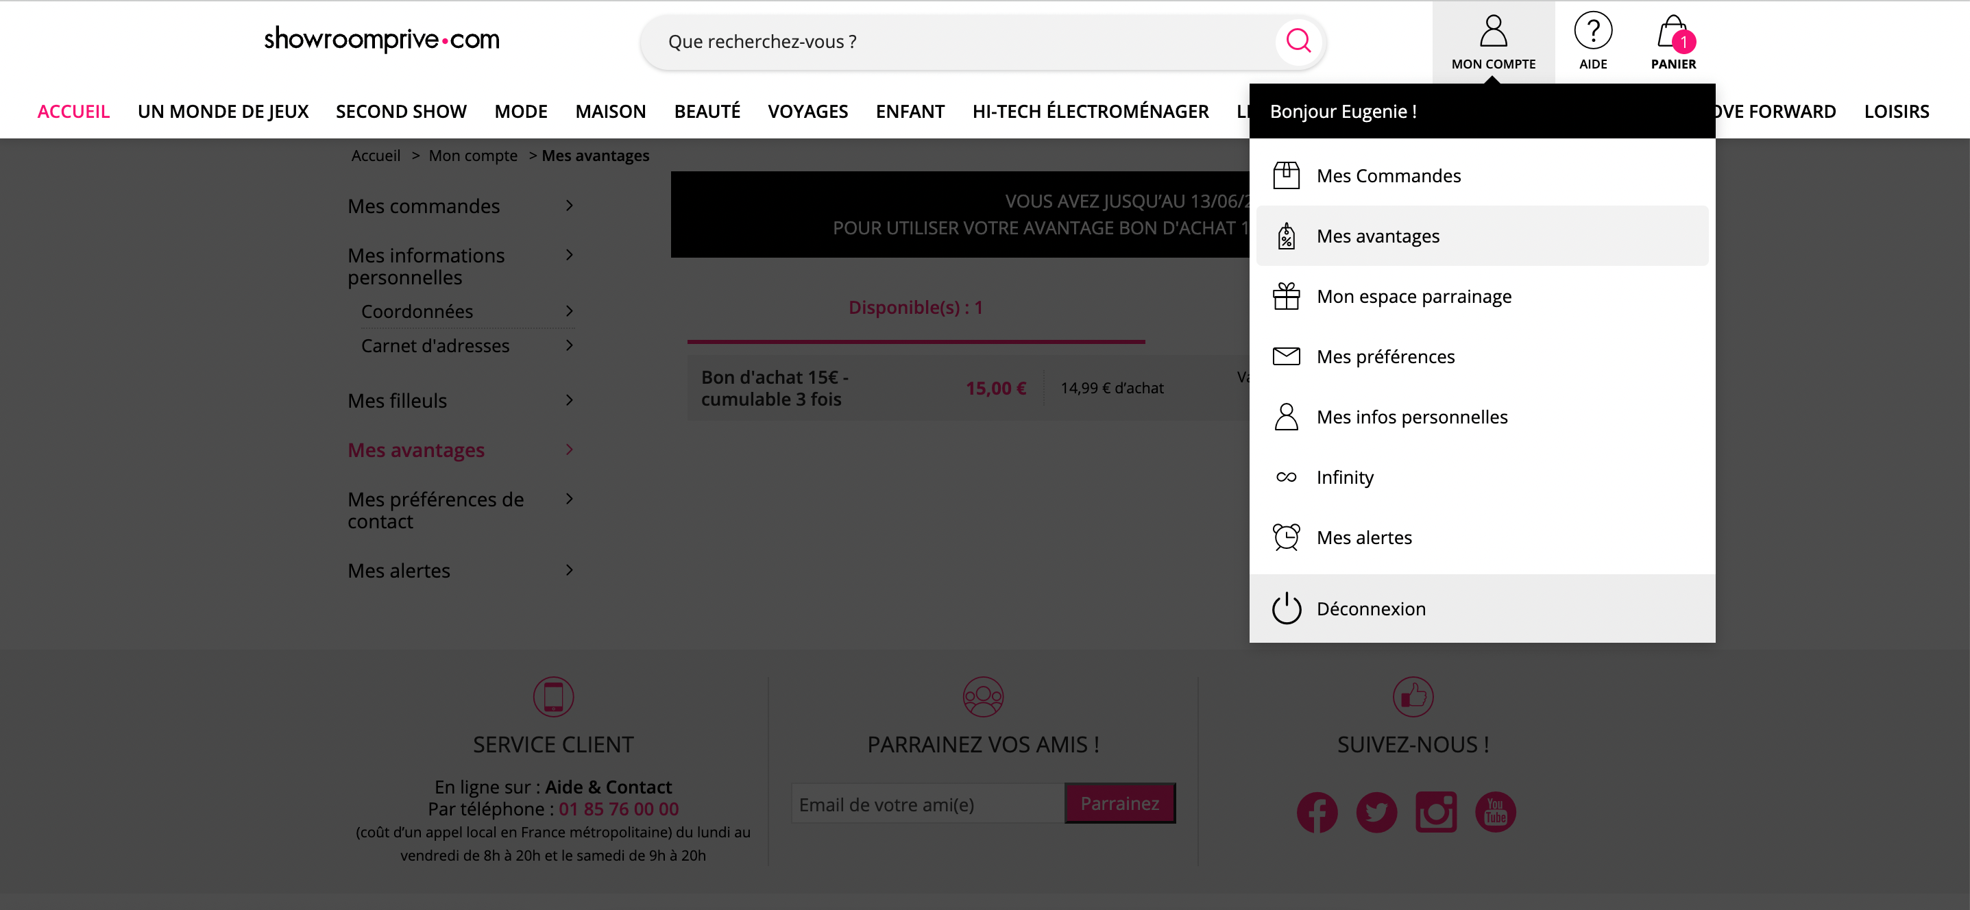The height and width of the screenshot is (910, 1970).
Task: Open the Panier shopping bag icon
Action: pos(1673,31)
